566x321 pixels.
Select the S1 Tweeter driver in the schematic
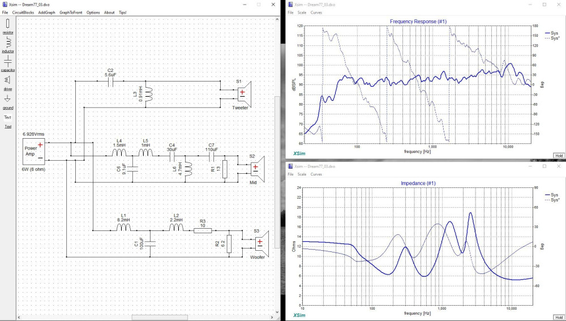click(246, 92)
